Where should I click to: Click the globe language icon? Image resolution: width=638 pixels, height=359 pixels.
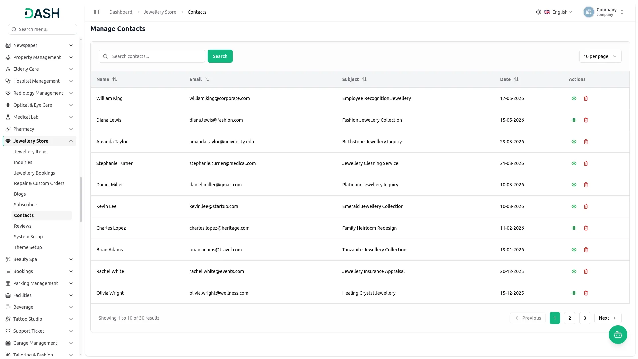[x=539, y=12]
